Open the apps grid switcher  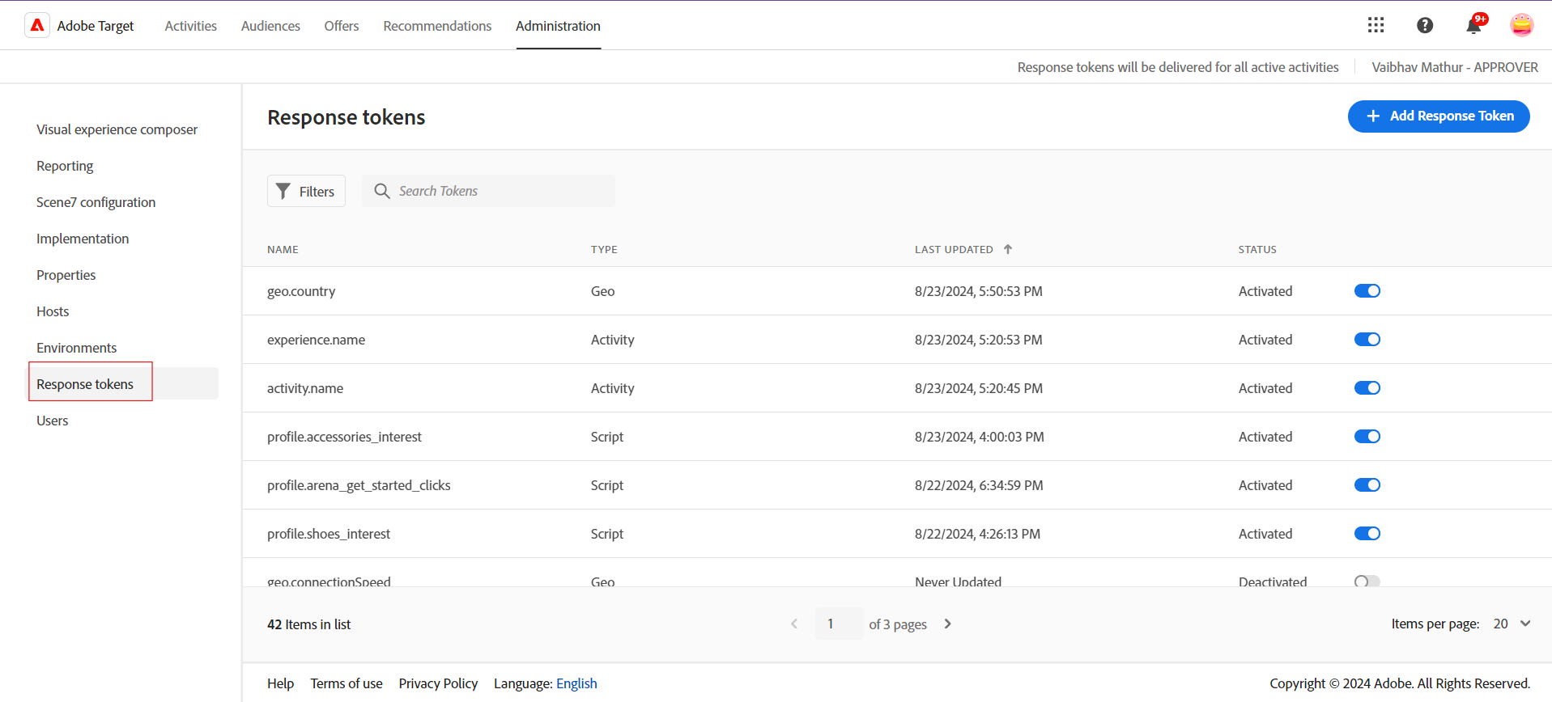1376,26
